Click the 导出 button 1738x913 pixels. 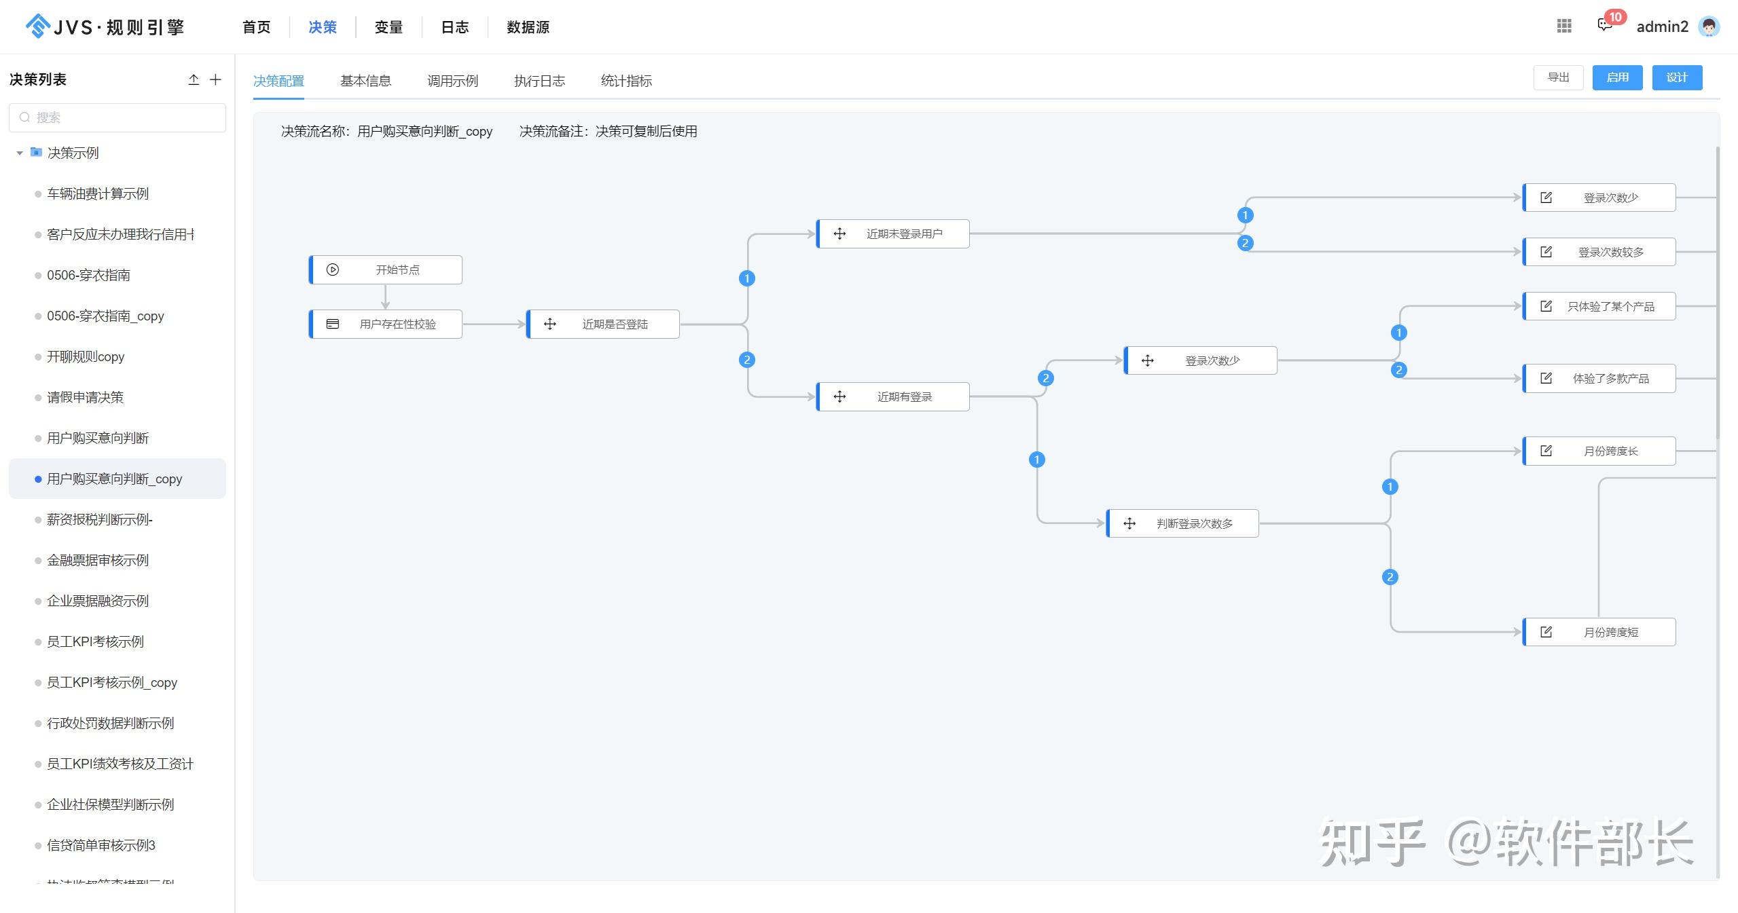pos(1558,77)
